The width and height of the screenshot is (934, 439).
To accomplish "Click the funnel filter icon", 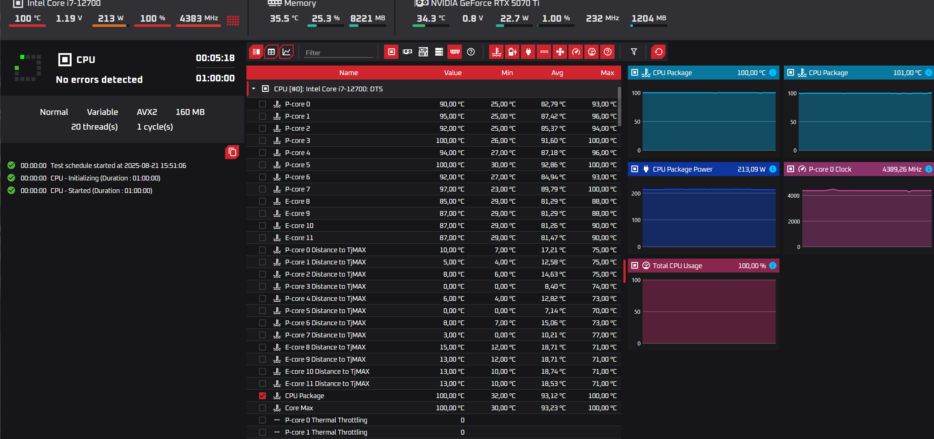I will tap(634, 52).
